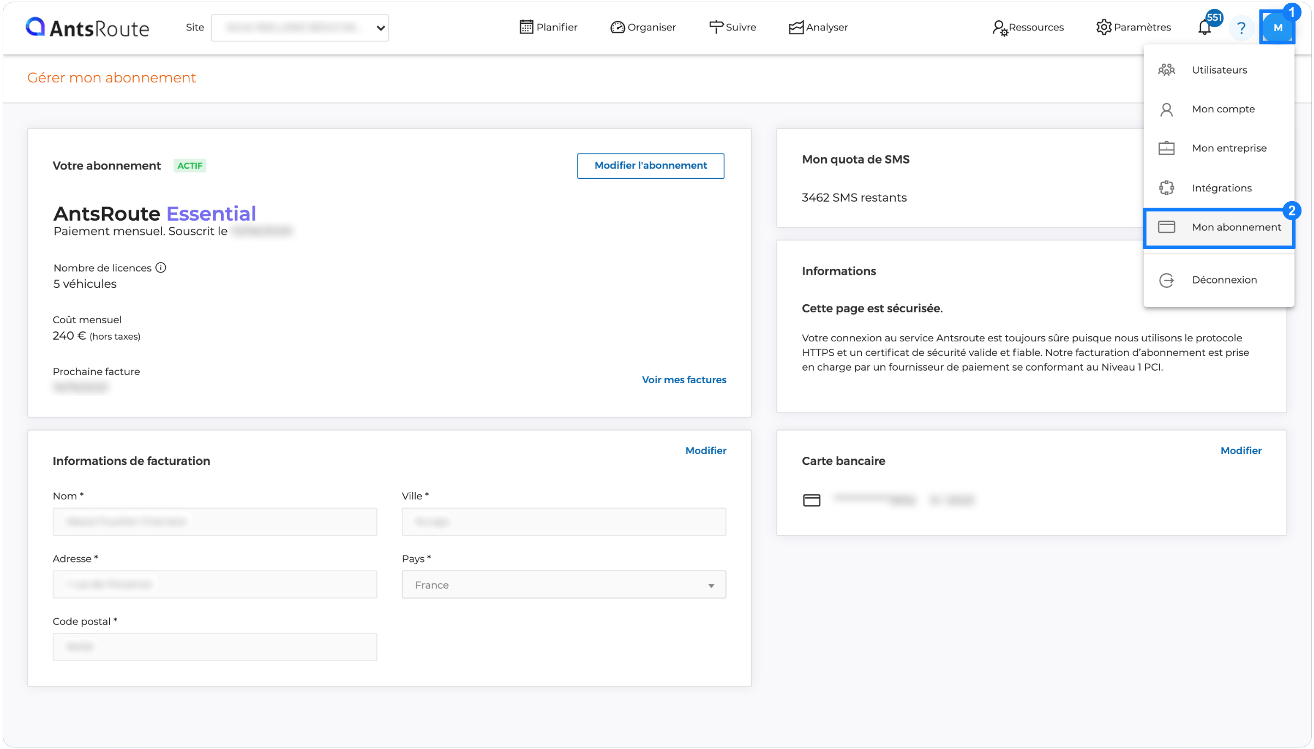
Task: Select Déconnexion in the user menu
Action: pyautogui.click(x=1219, y=280)
